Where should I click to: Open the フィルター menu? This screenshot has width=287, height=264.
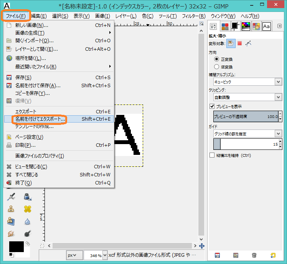point(194,16)
